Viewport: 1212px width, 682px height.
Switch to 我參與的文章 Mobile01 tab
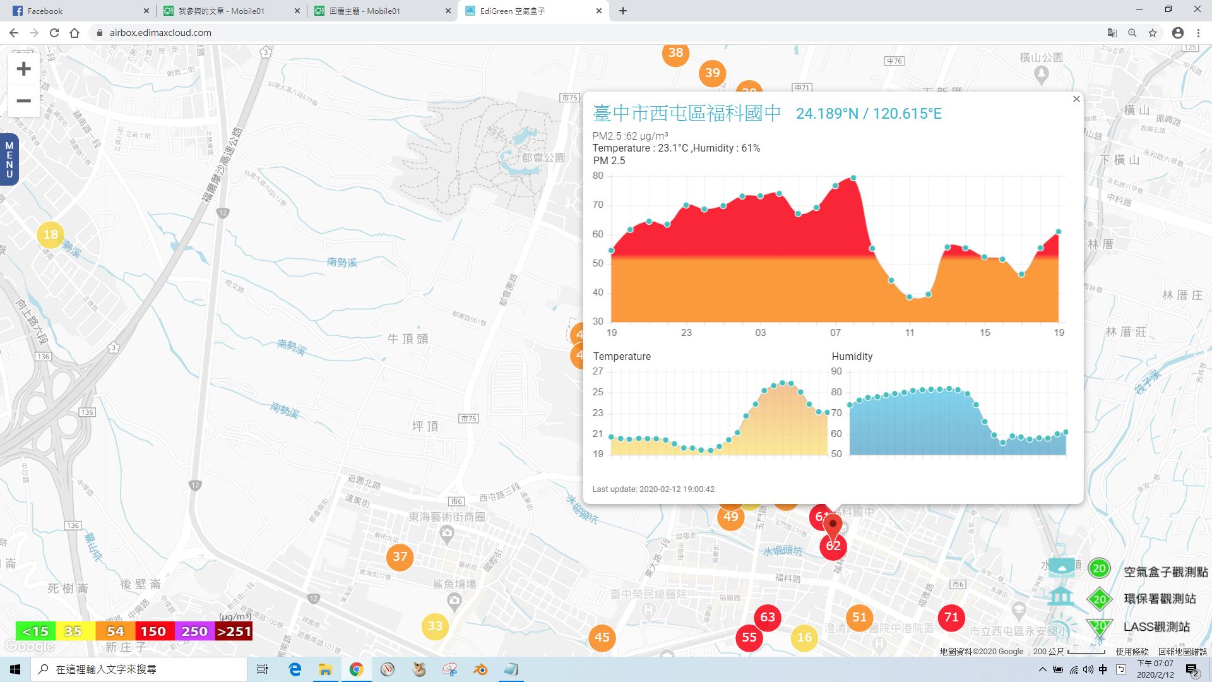[230, 11]
